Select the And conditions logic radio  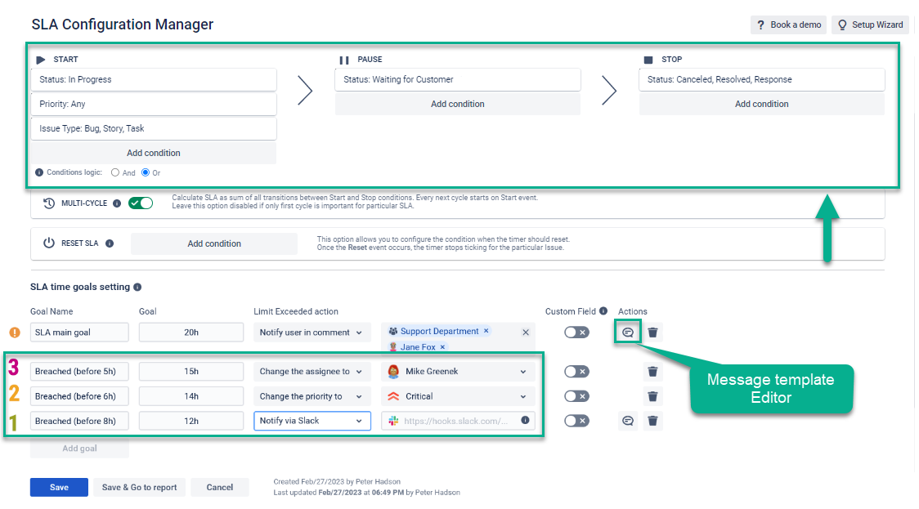[114, 172]
